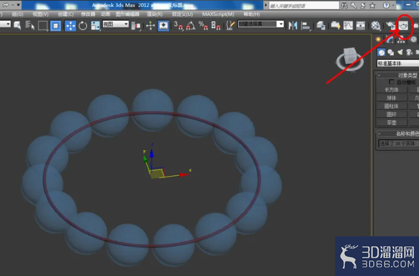Open the 自定义(U) menu
419x276 pixels.
click(x=182, y=14)
